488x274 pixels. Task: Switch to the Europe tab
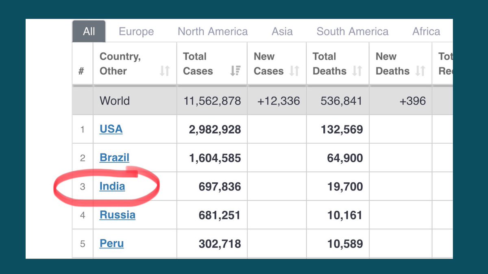[x=136, y=32]
